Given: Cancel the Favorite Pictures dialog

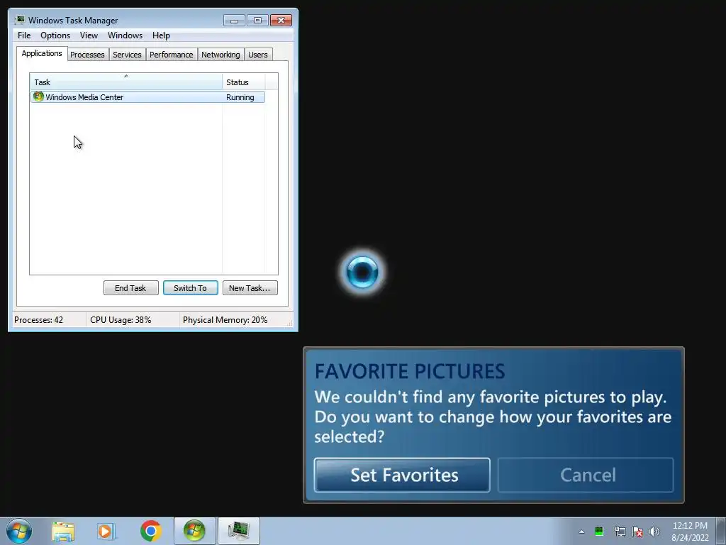Looking at the screenshot, I should [586, 475].
